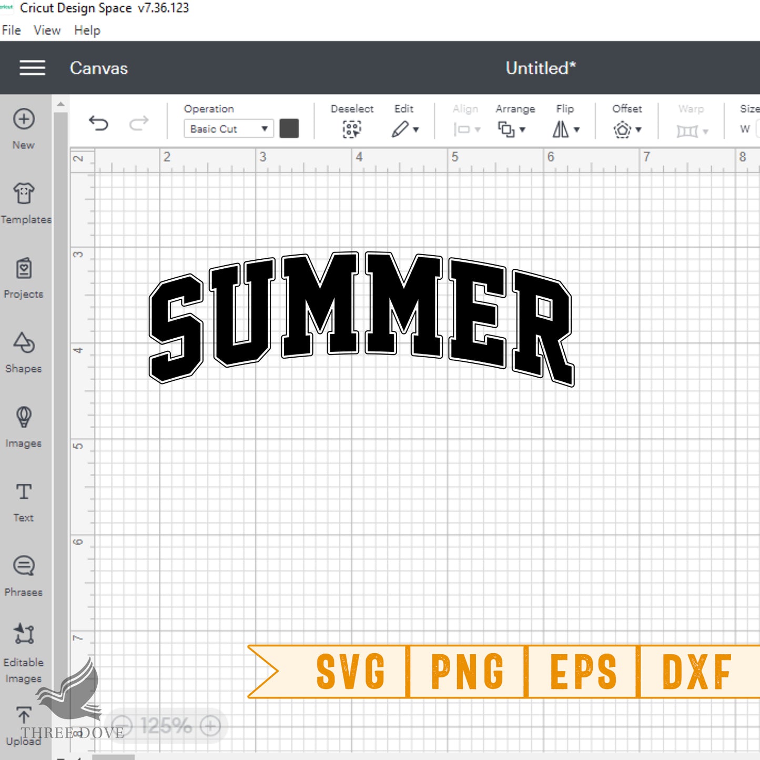Viewport: 760px width, 760px height.
Task: Click the Arrange layers icon
Action: pyautogui.click(x=506, y=129)
